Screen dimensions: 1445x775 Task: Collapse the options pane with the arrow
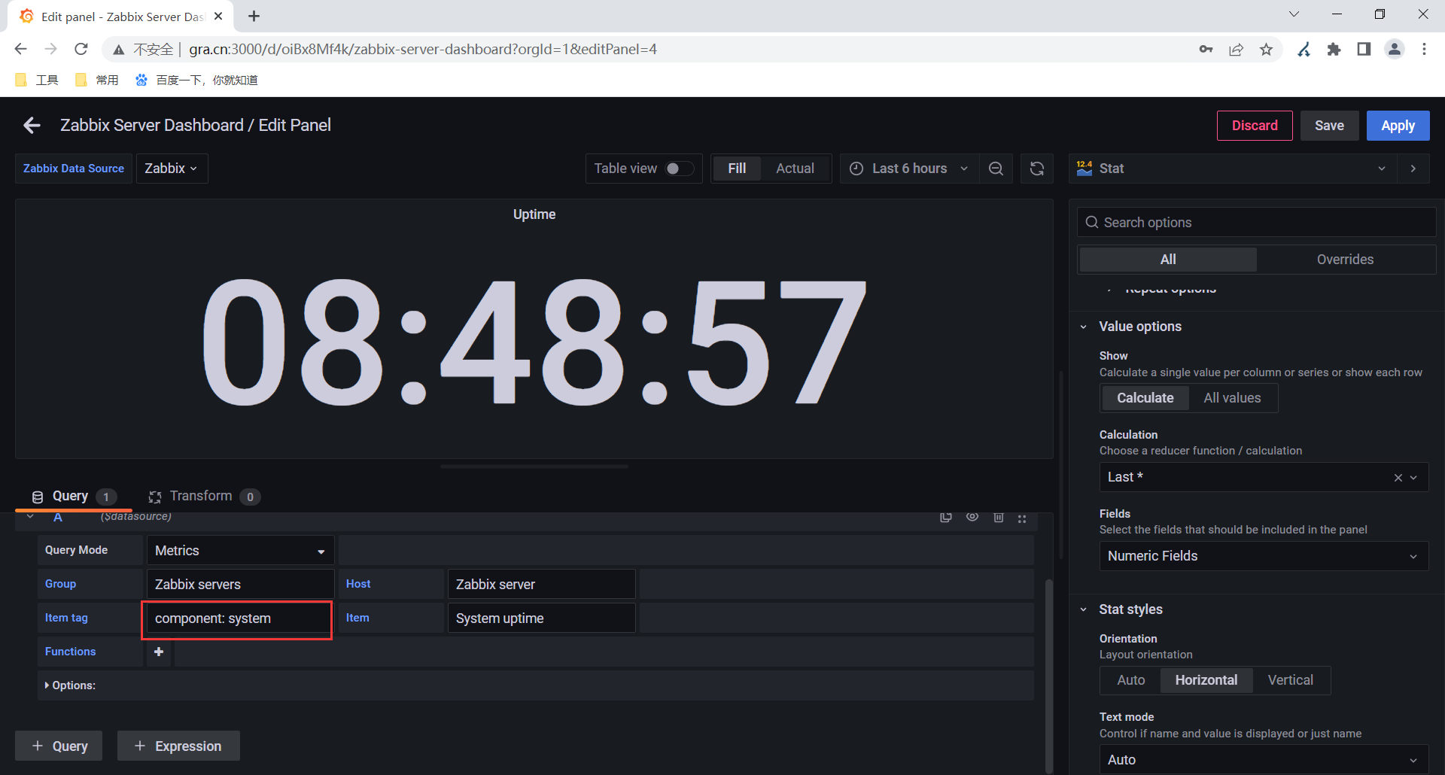coord(1413,169)
